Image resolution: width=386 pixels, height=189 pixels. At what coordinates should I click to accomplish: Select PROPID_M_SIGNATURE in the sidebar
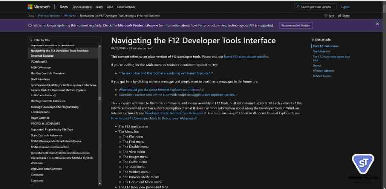(45, 124)
